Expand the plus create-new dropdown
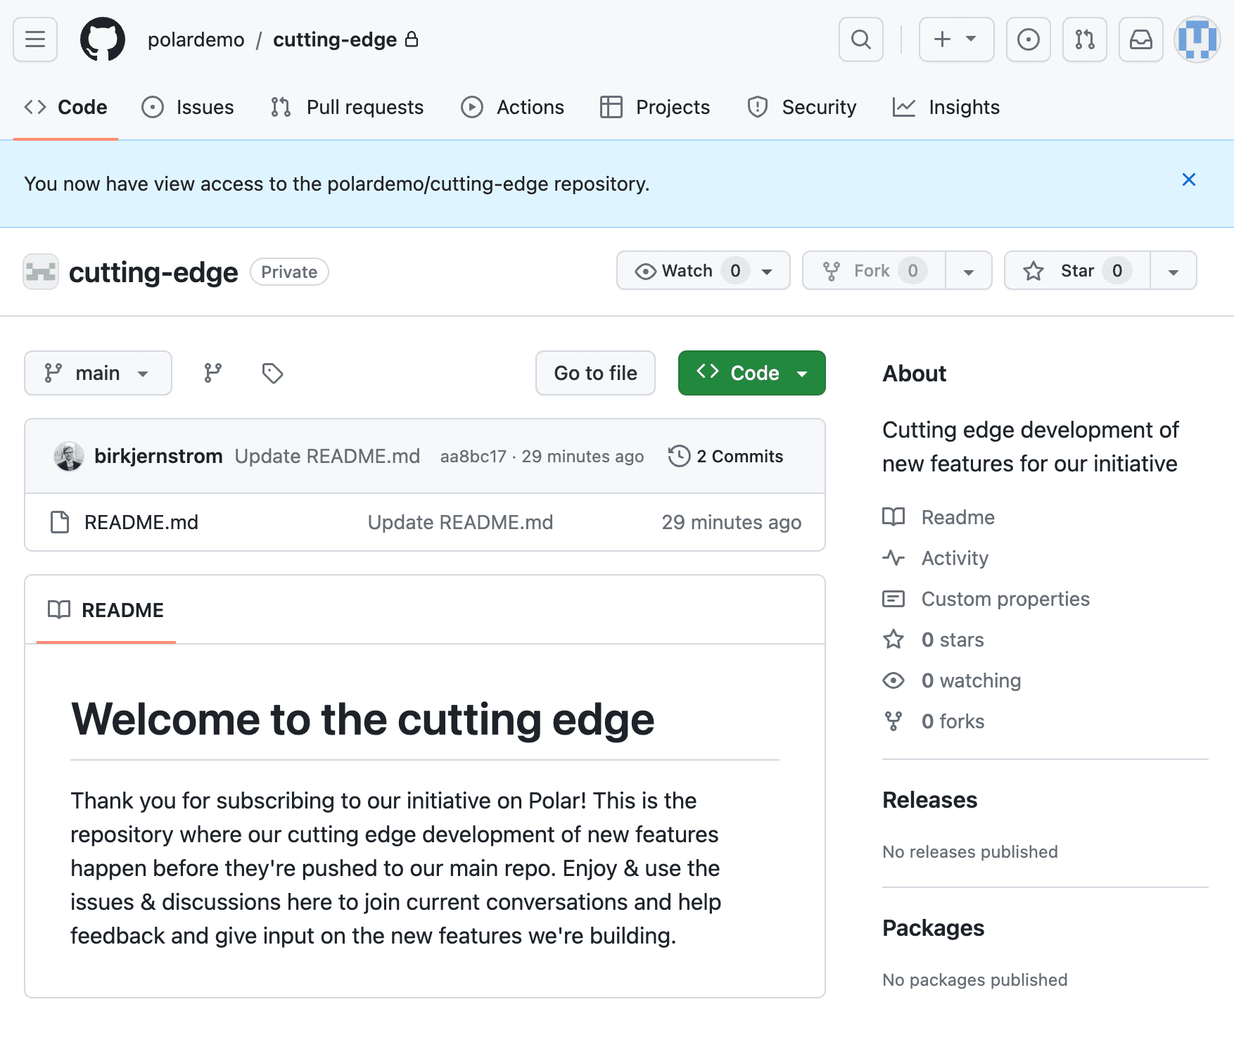This screenshot has height=1047, width=1234. [955, 39]
